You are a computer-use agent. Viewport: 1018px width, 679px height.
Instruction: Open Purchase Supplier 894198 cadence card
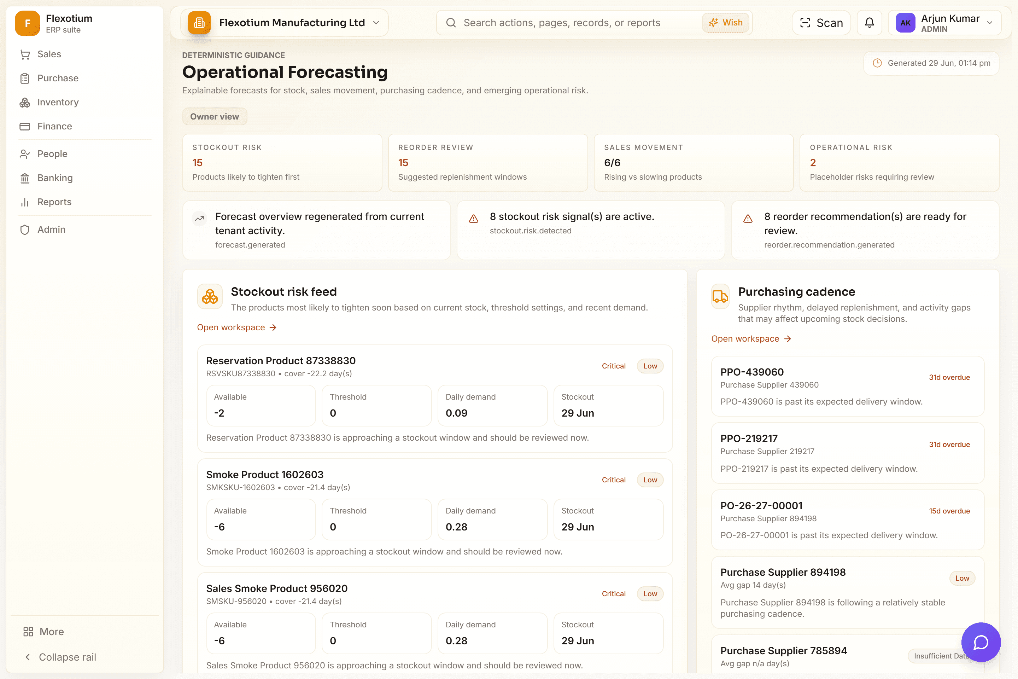[848, 592]
